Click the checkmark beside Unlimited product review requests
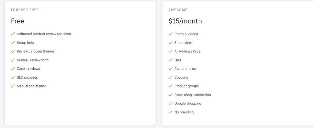 tap(13, 34)
